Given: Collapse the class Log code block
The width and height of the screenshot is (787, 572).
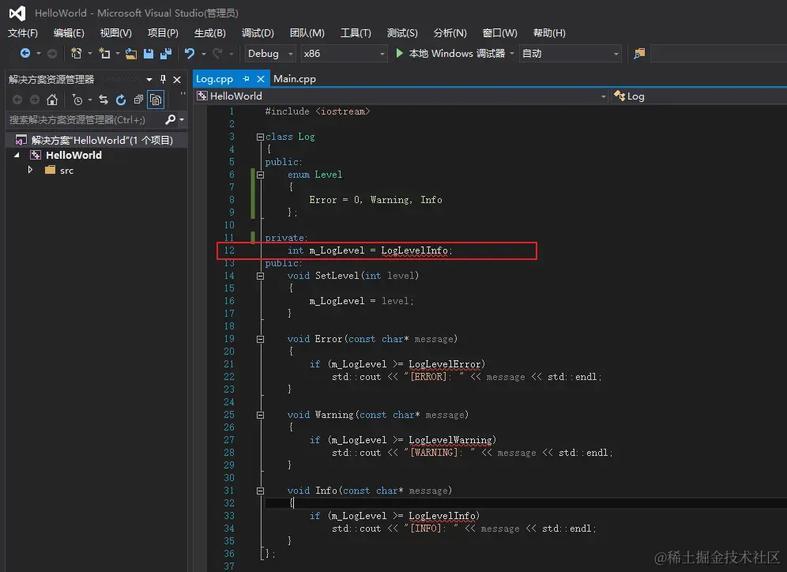Looking at the screenshot, I should [260, 137].
